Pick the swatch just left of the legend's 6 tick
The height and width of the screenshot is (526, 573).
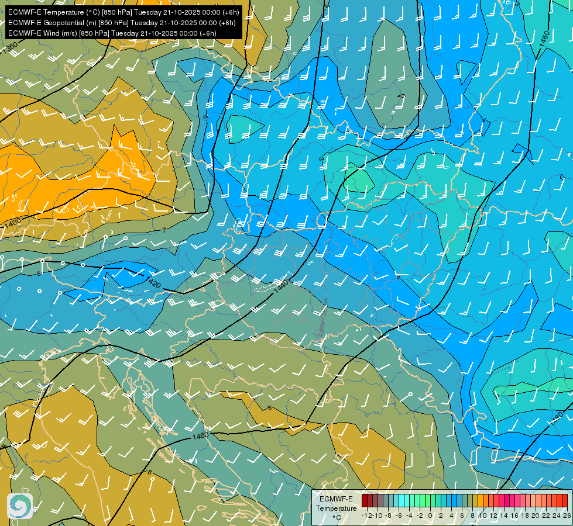coord(459,500)
